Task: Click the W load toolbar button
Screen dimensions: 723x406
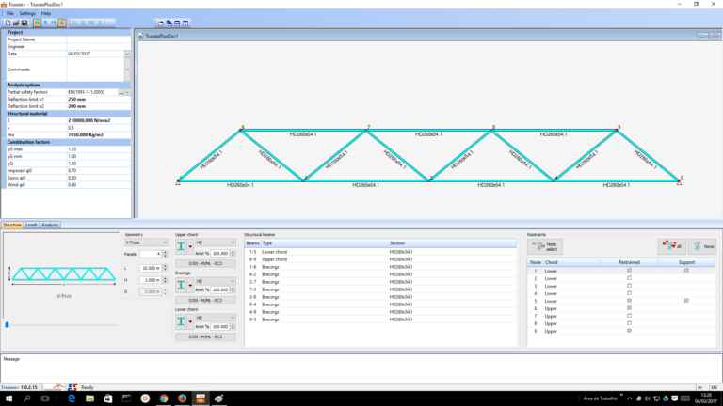Action: [91, 23]
